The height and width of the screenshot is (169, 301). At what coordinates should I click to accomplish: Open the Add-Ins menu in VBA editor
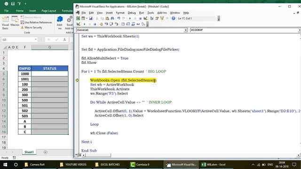tap(162, 13)
